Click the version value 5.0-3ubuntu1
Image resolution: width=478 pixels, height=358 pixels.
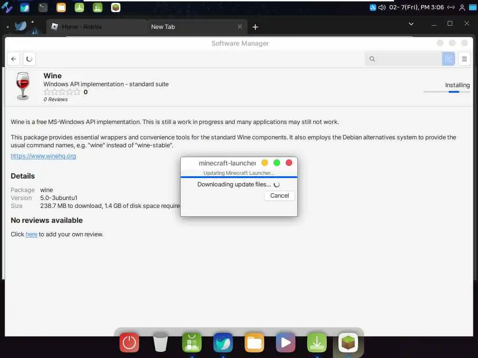click(58, 198)
